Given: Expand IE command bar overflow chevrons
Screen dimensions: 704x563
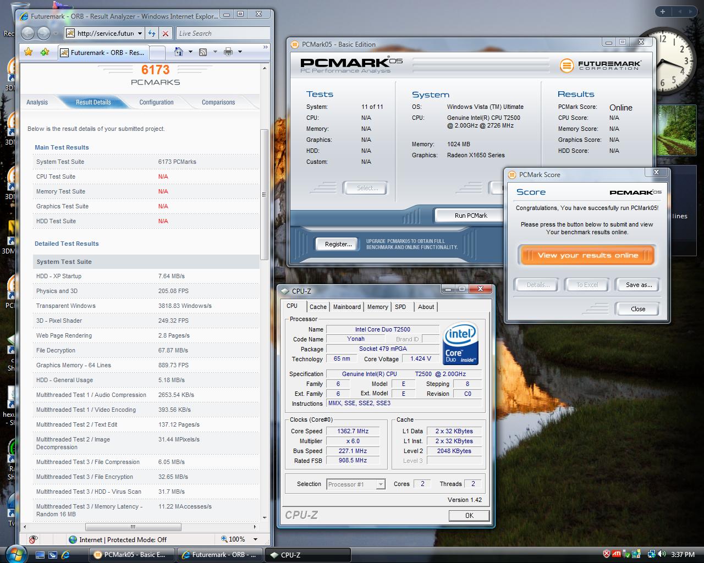Looking at the screenshot, I should click(x=265, y=47).
